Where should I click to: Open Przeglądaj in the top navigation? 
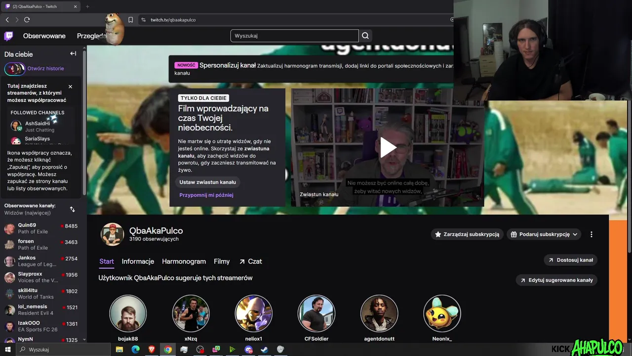(x=91, y=36)
